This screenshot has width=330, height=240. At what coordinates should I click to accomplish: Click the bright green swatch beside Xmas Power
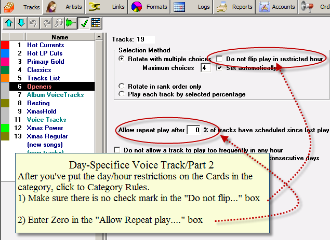coord(5,128)
